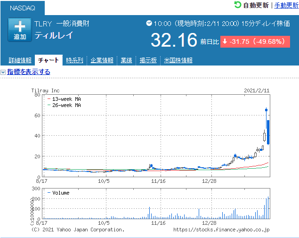Click the highest volume bar at right

click(x=268, y=208)
